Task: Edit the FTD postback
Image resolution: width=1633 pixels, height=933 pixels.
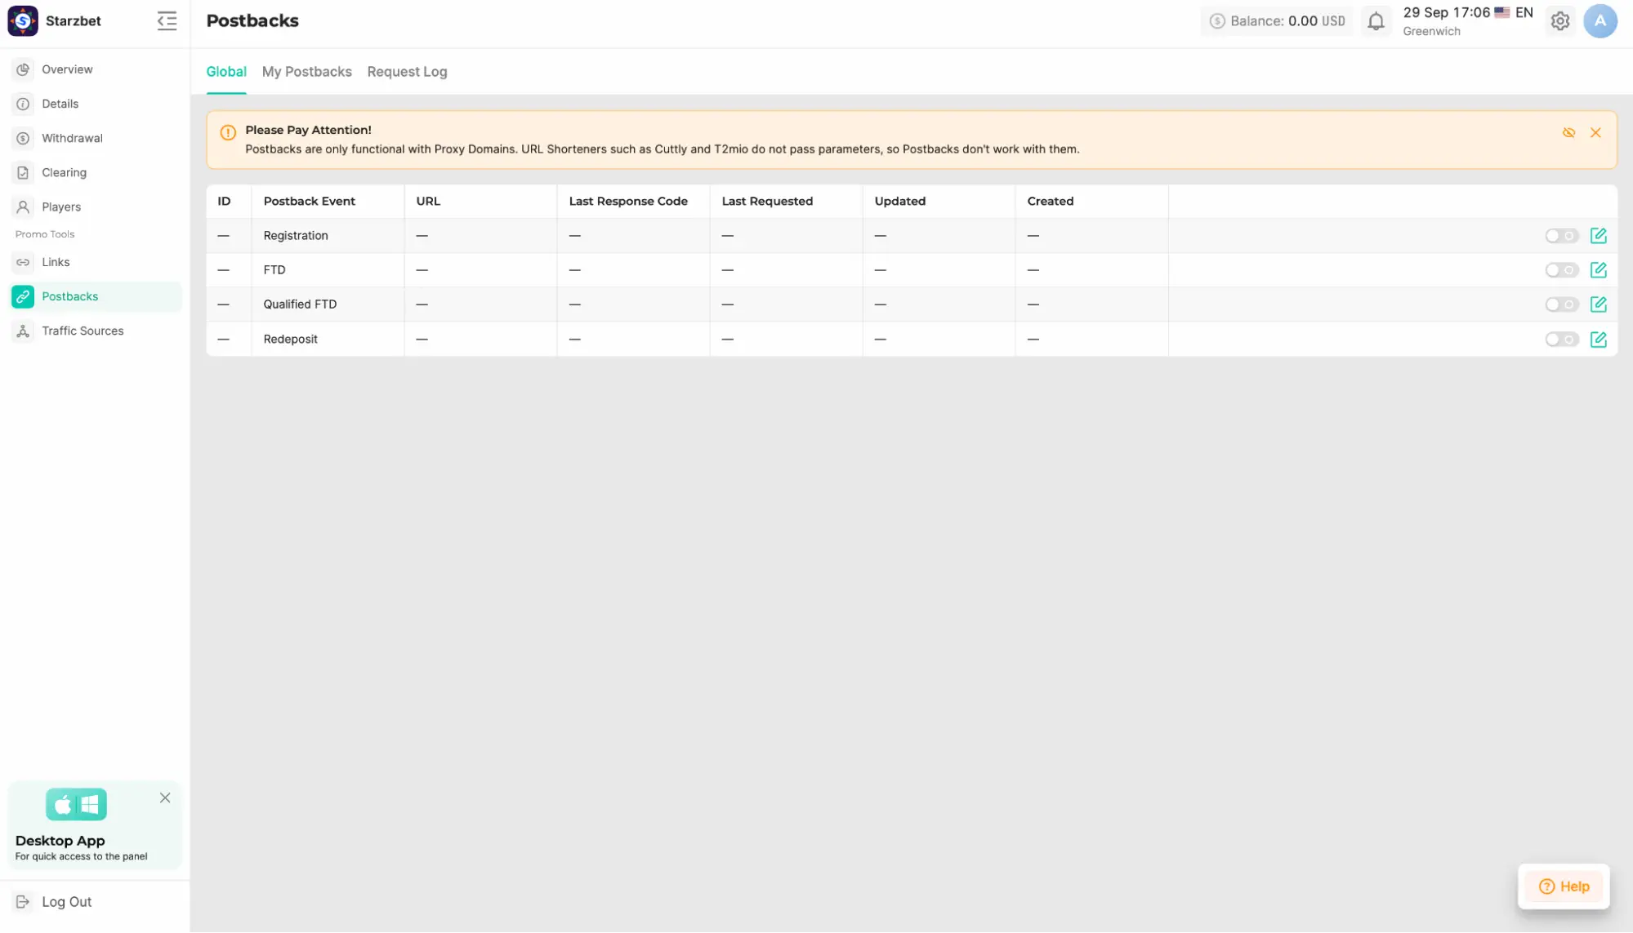Action: pos(1598,270)
